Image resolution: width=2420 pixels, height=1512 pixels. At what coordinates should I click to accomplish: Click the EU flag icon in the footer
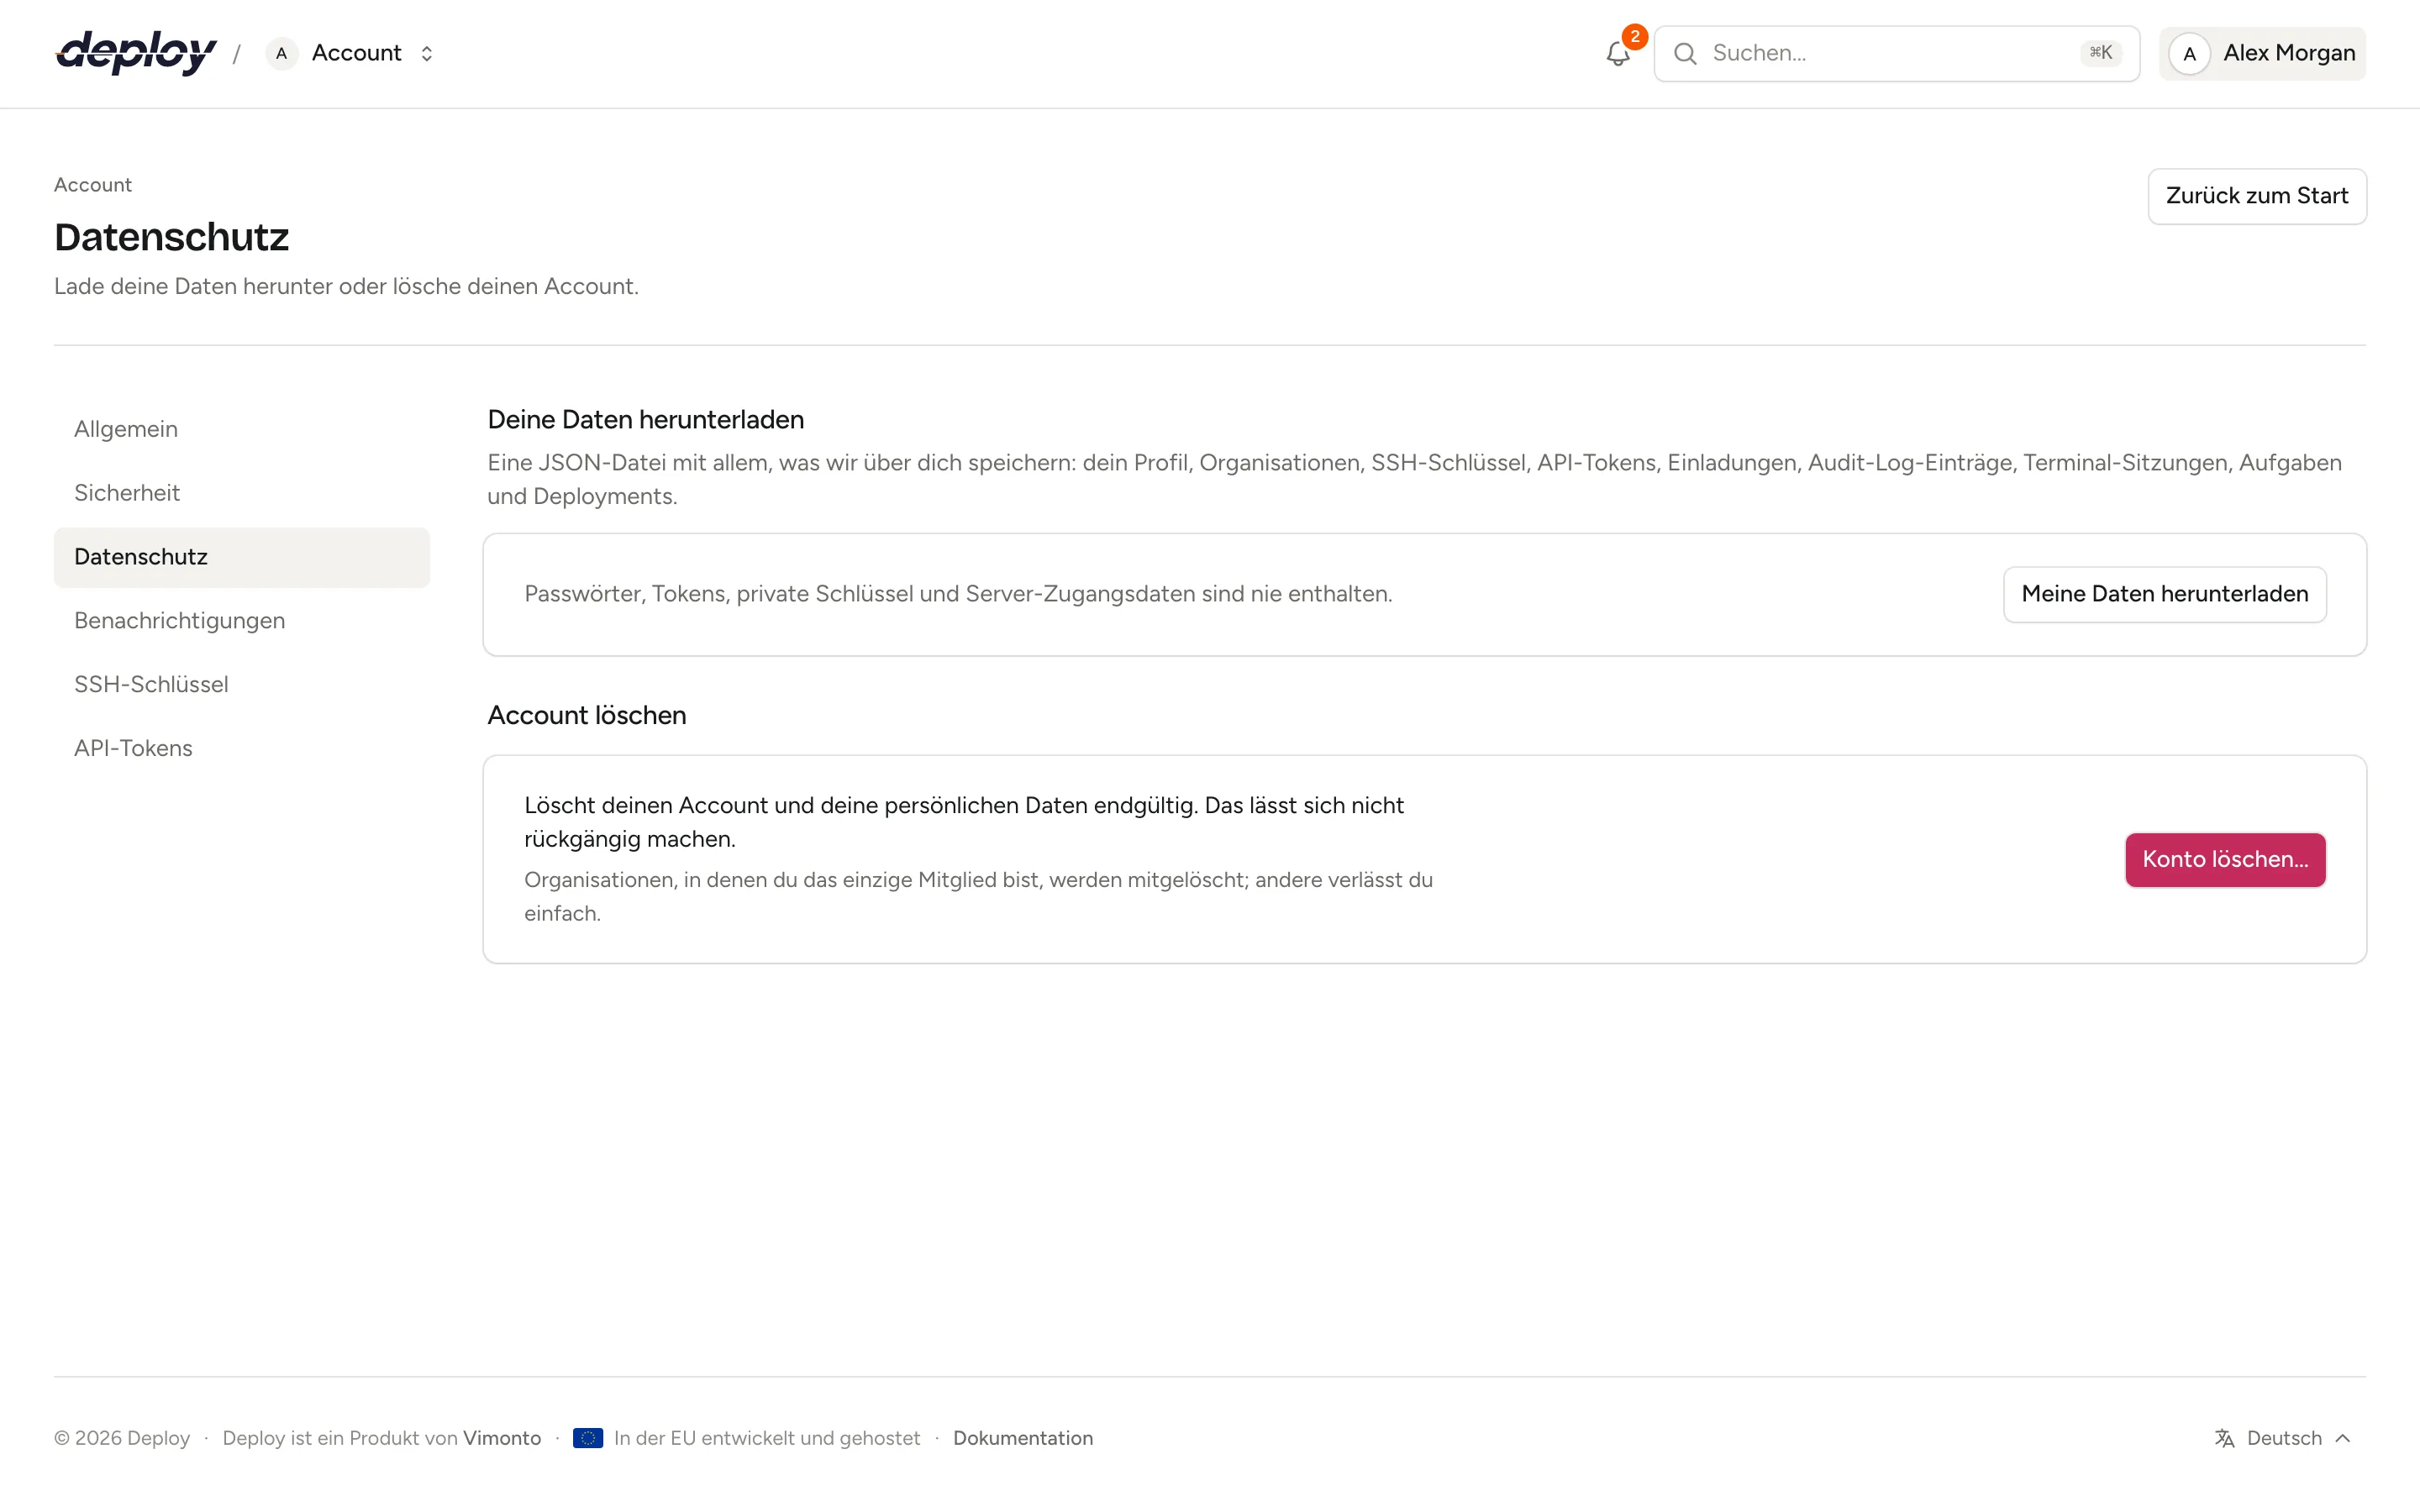pos(588,1438)
